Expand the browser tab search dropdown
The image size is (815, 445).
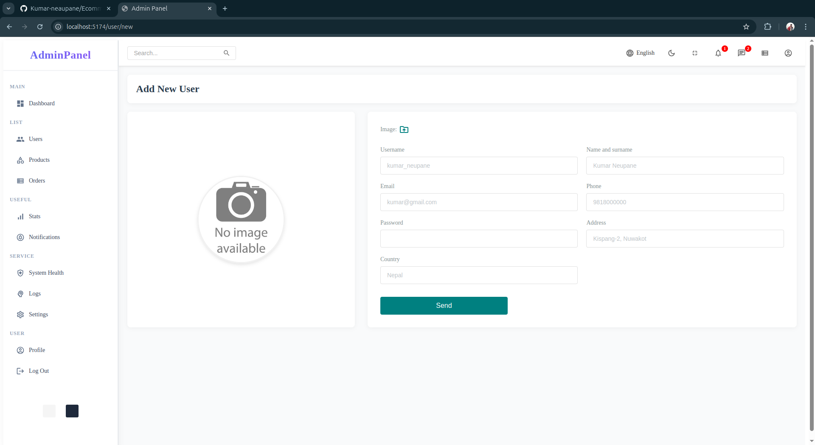(8, 8)
